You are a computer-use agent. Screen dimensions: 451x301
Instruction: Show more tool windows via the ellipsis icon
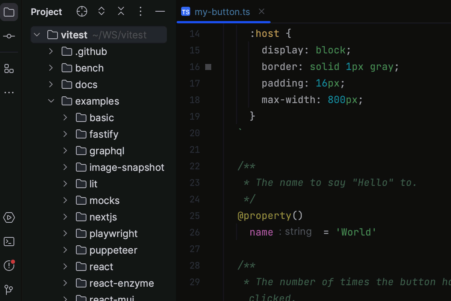click(x=9, y=93)
